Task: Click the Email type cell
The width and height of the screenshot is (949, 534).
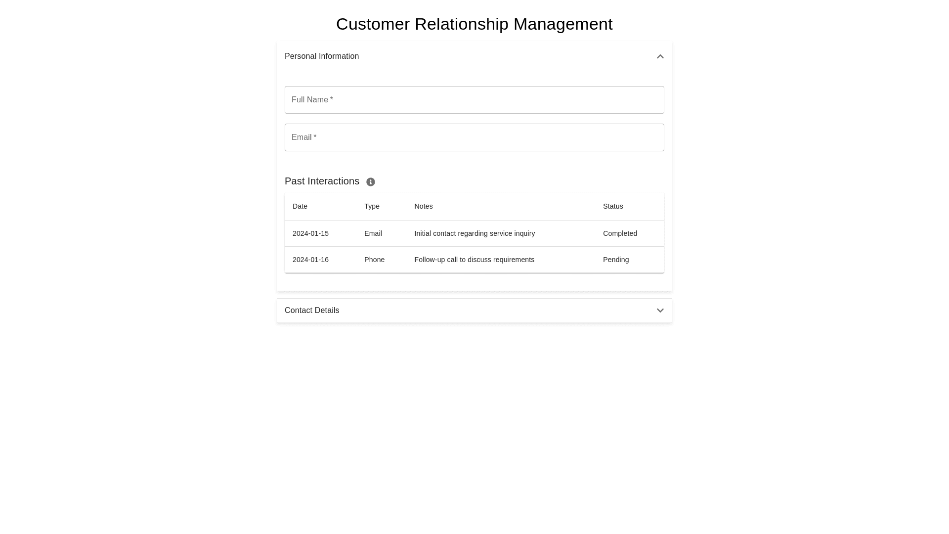Action: click(373, 233)
